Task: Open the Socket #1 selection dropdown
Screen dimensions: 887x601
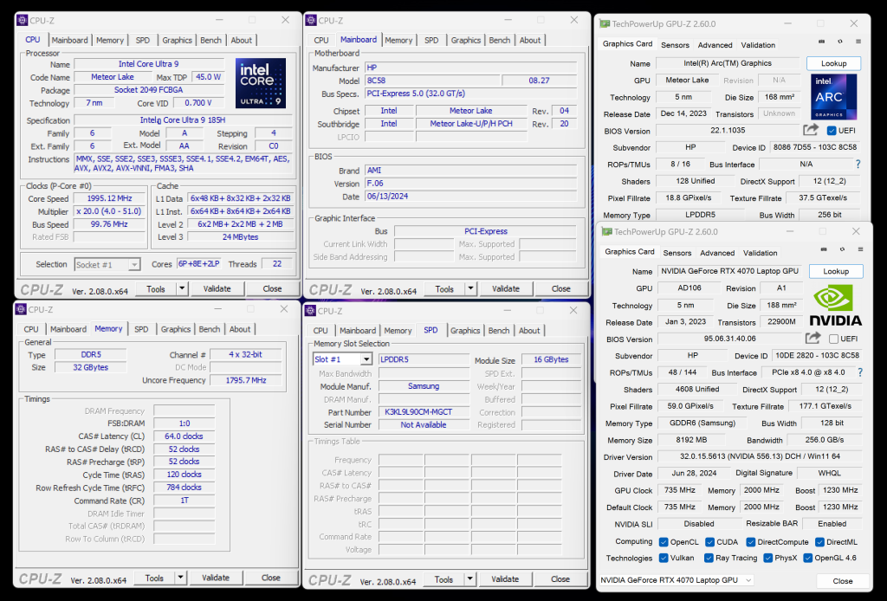Action: point(134,265)
